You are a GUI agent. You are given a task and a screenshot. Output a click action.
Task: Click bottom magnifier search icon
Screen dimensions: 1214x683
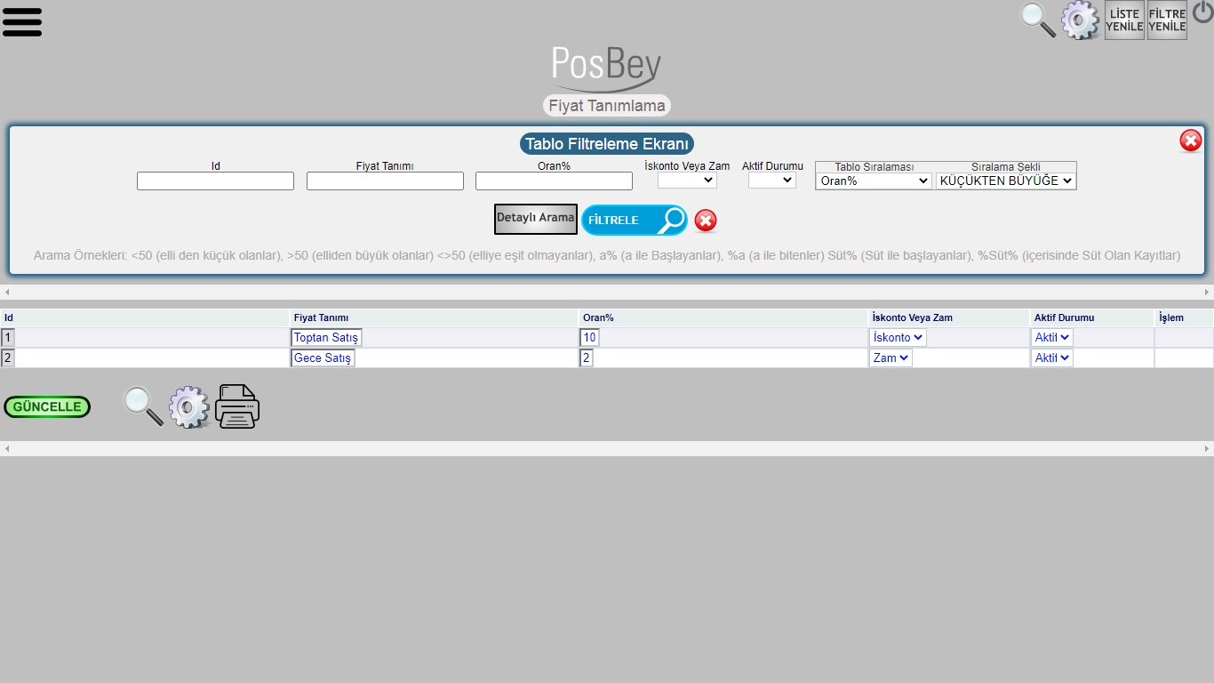(x=143, y=406)
